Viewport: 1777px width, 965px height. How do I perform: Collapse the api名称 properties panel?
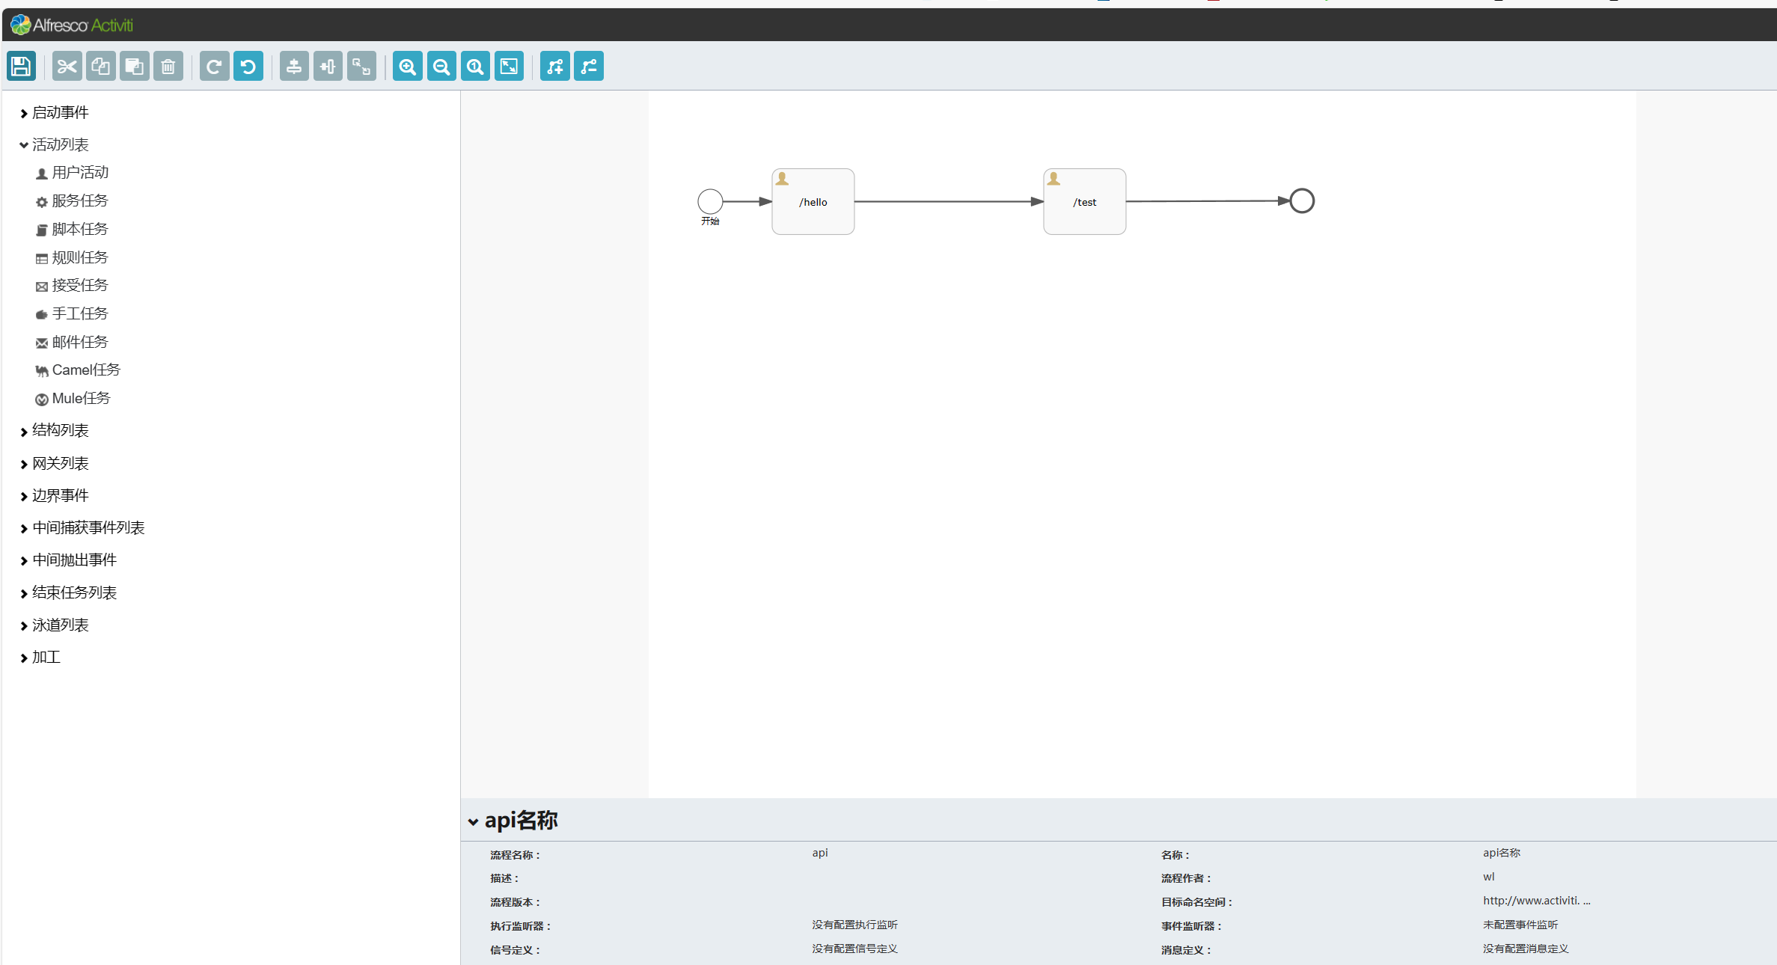tap(473, 821)
